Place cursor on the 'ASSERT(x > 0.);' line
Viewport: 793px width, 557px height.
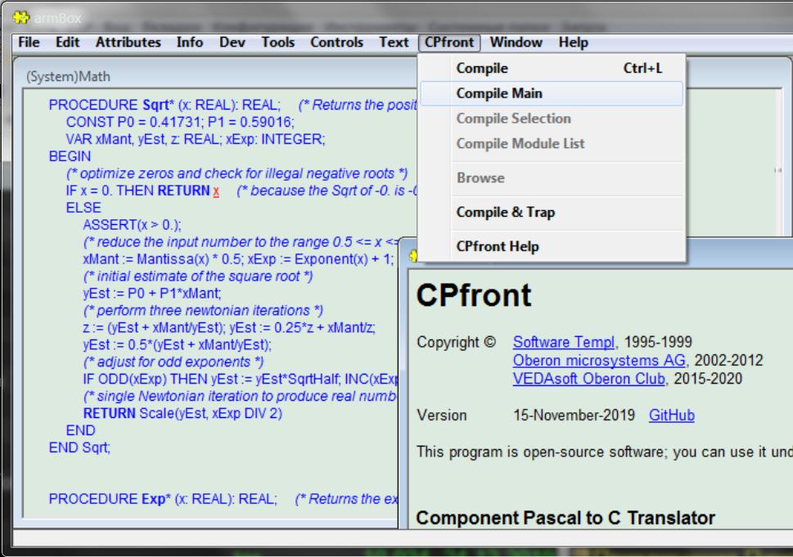pos(132,225)
